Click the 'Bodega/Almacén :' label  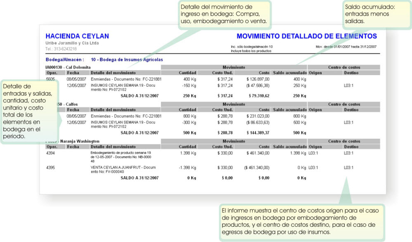[x=65, y=59]
